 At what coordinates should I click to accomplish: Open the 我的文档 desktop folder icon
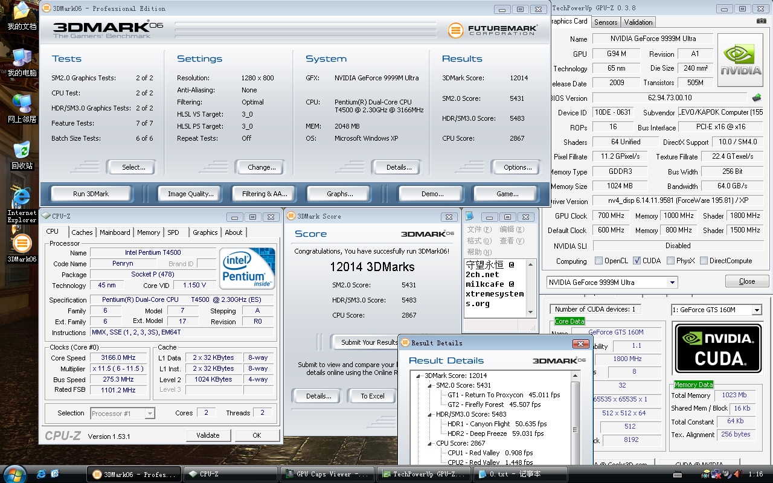pos(22,12)
